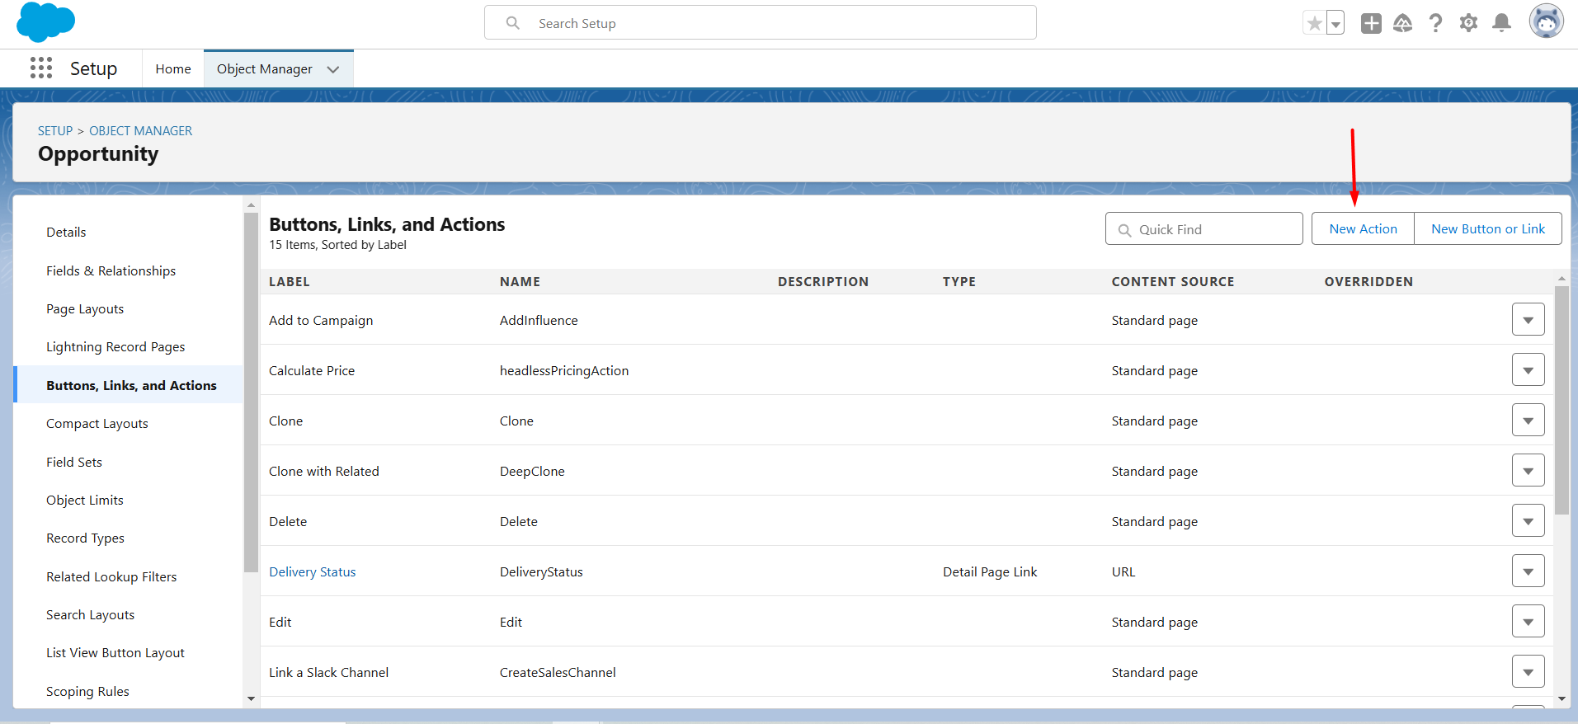Open row menu for Calculate Price
This screenshot has width=1578, height=724.
1528,370
